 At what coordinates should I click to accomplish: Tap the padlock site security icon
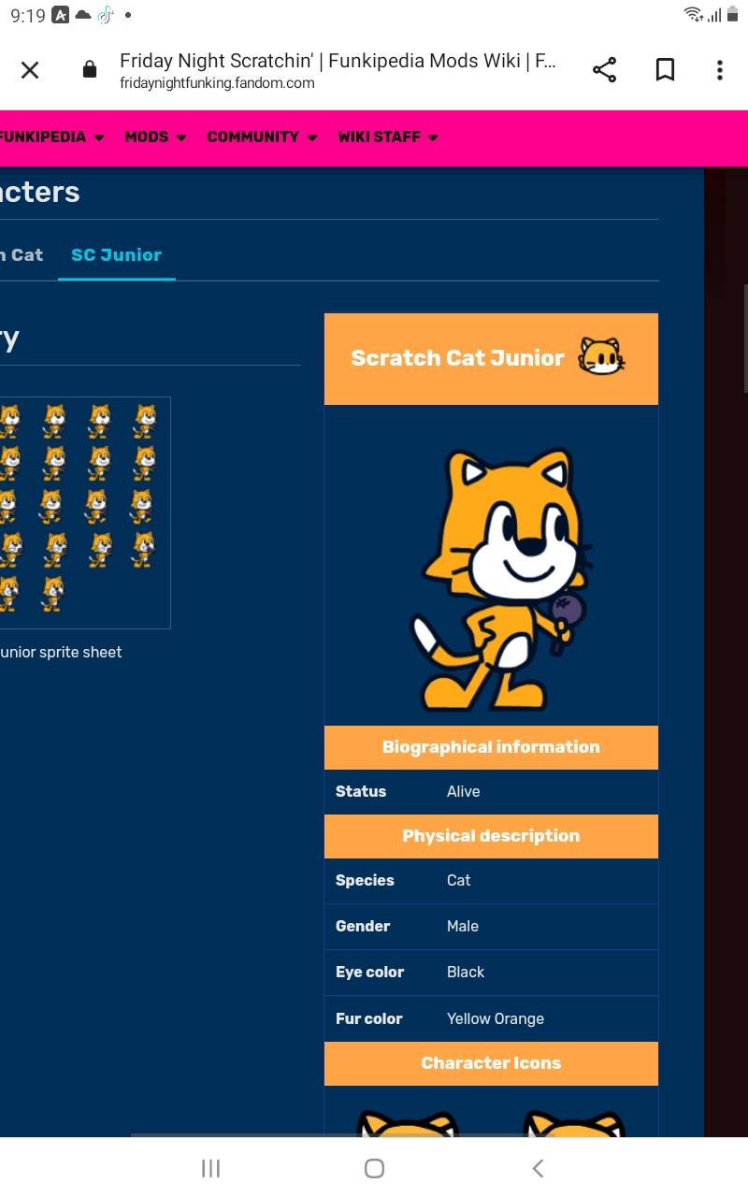click(90, 70)
